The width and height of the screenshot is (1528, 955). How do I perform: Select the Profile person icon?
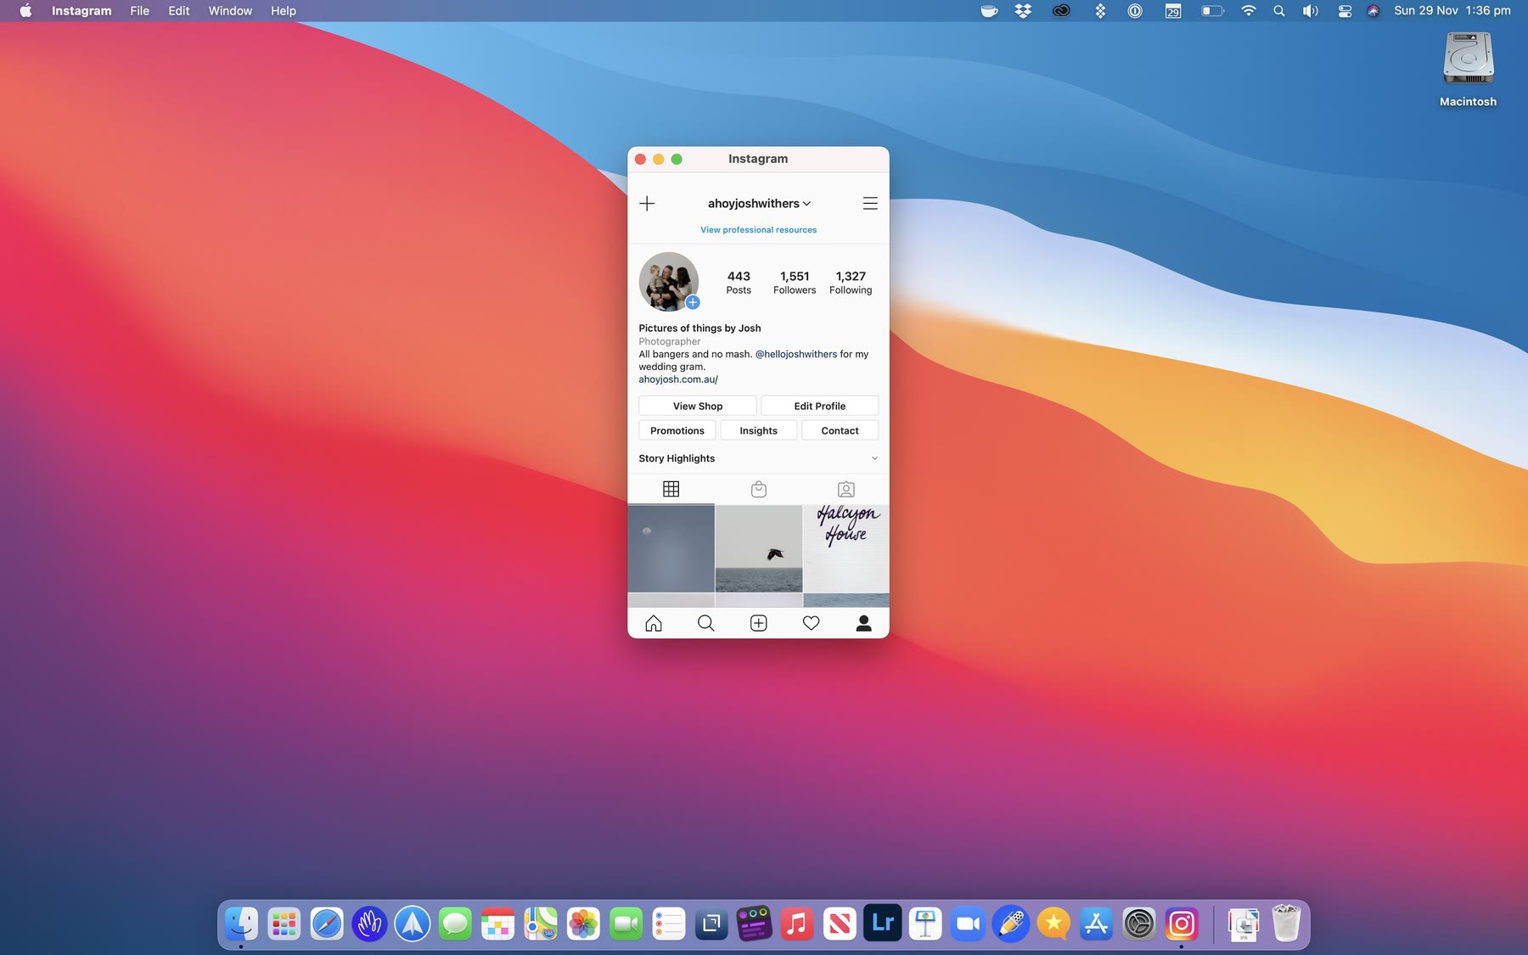(863, 623)
